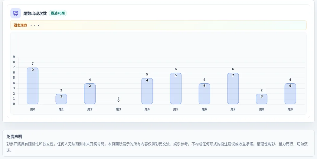317x159 pixels.
Task: Click the overlapping value label above 尾3
Action: coord(119,99)
